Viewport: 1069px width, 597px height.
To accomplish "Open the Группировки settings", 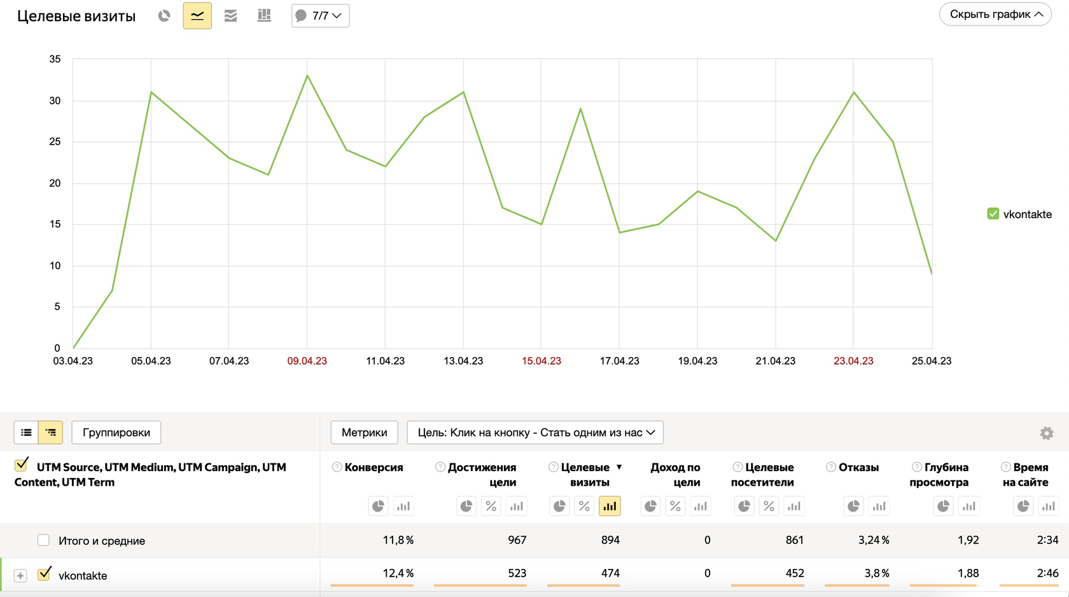I will 116,432.
